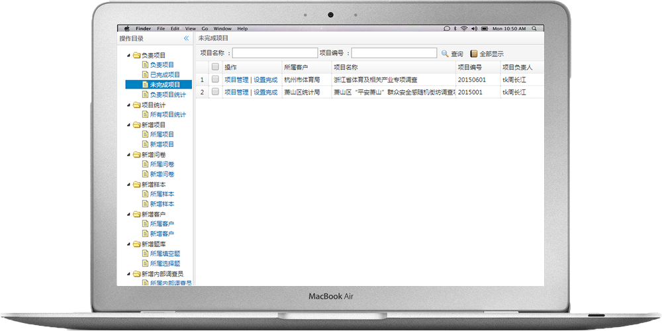
Task: Open the Window menu
Action: pyautogui.click(x=222, y=29)
